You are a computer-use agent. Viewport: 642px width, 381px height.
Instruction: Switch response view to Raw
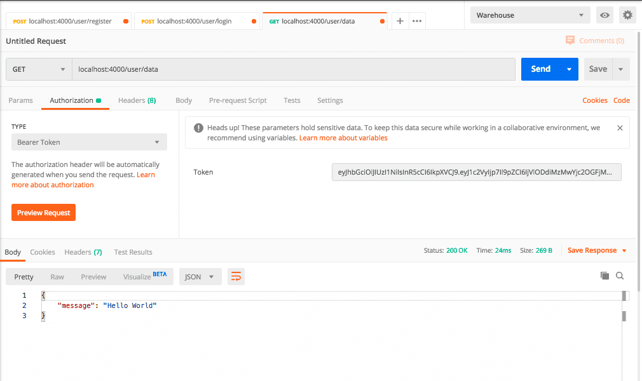click(57, 277)
